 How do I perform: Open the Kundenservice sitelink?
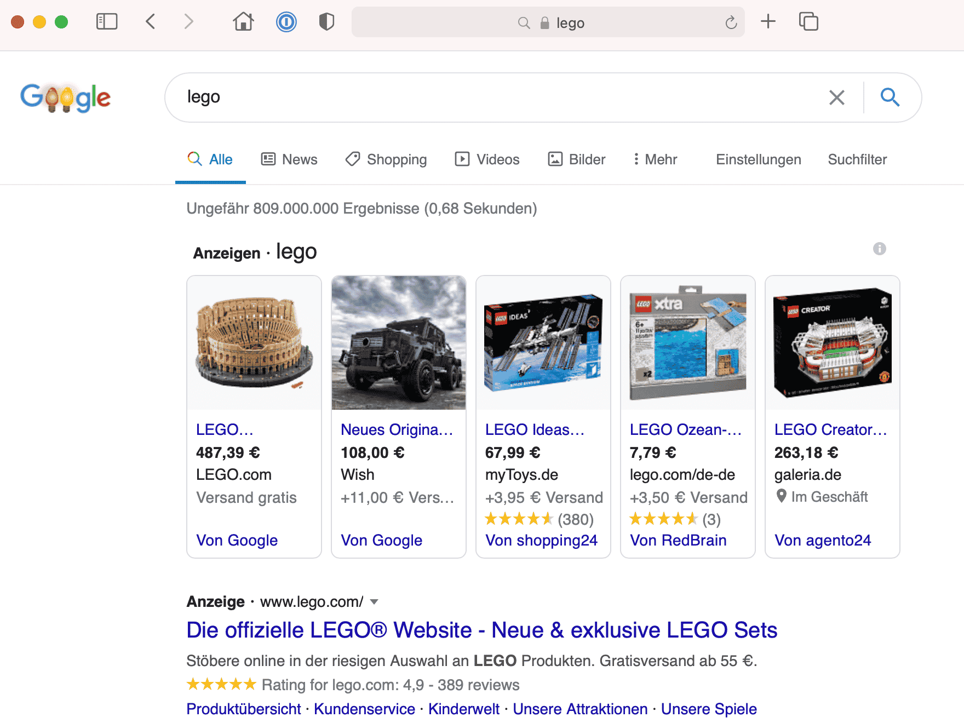[x=364, y=709]
